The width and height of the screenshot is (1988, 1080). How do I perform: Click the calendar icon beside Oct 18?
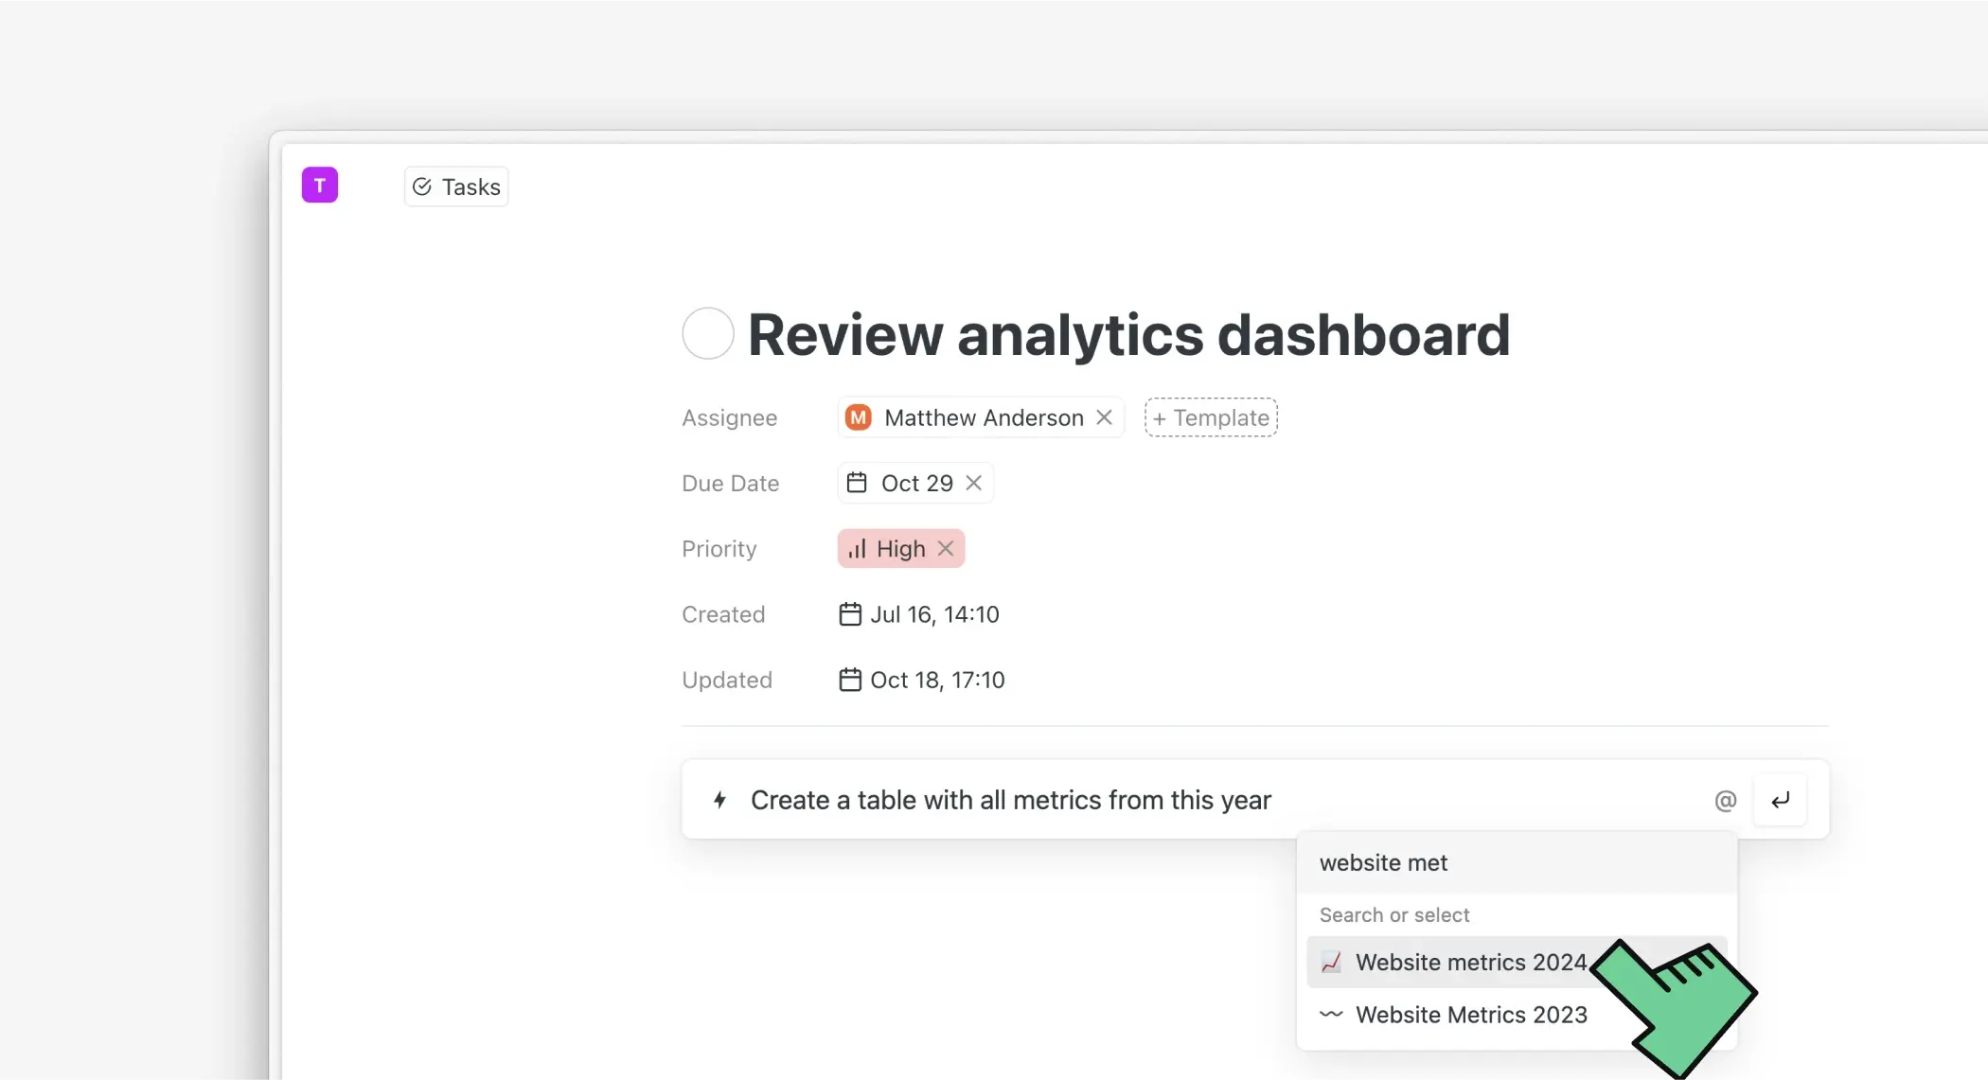850,680
